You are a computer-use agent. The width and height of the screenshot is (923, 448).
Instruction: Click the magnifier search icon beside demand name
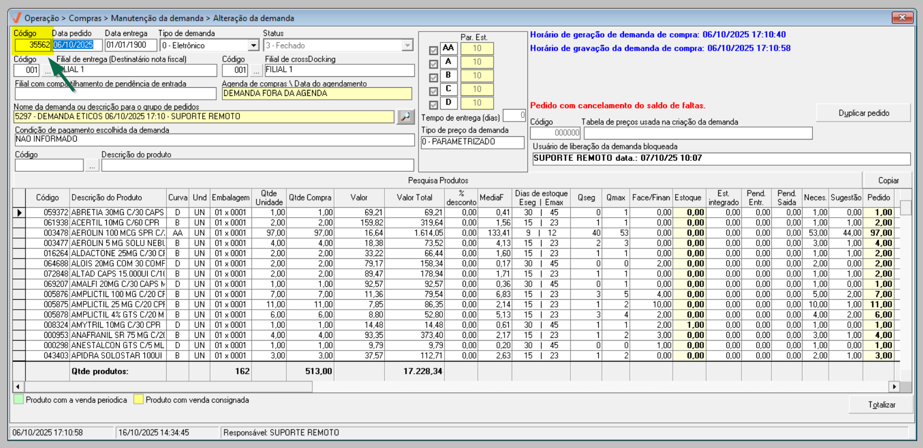405,117
